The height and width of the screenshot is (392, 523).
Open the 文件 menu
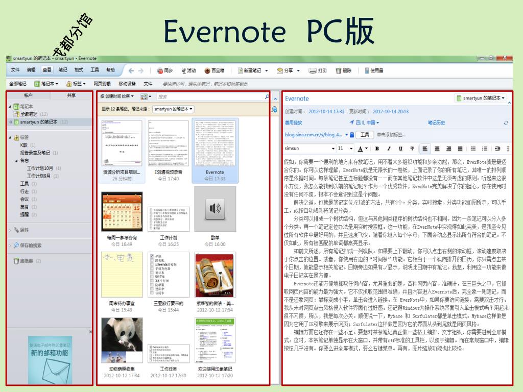(15, 70)
